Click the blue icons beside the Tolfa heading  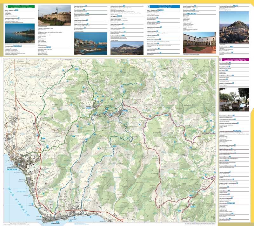pos(191,14)
